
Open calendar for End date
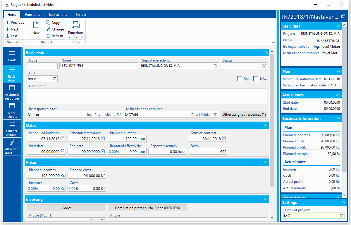(x=103, y=151)
